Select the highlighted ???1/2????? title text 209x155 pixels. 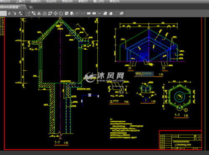[x=144, y=74]
